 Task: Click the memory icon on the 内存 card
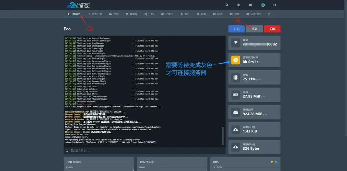(x=236, y=95)
